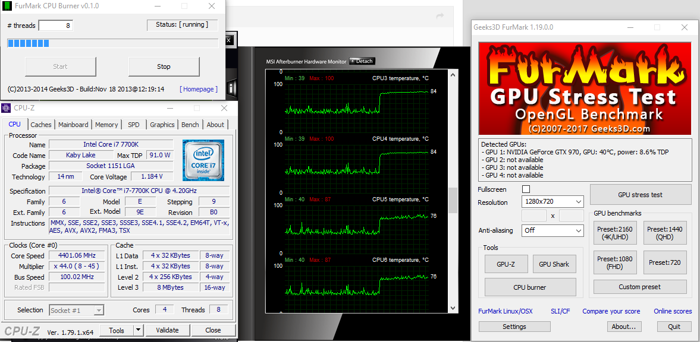Open the CPU burner tool button
Image resolution: width=700 pixels, height=342 pixels.
(531, 287)
